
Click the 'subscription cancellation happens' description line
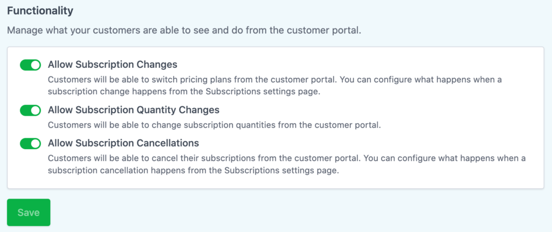[194, 172]
